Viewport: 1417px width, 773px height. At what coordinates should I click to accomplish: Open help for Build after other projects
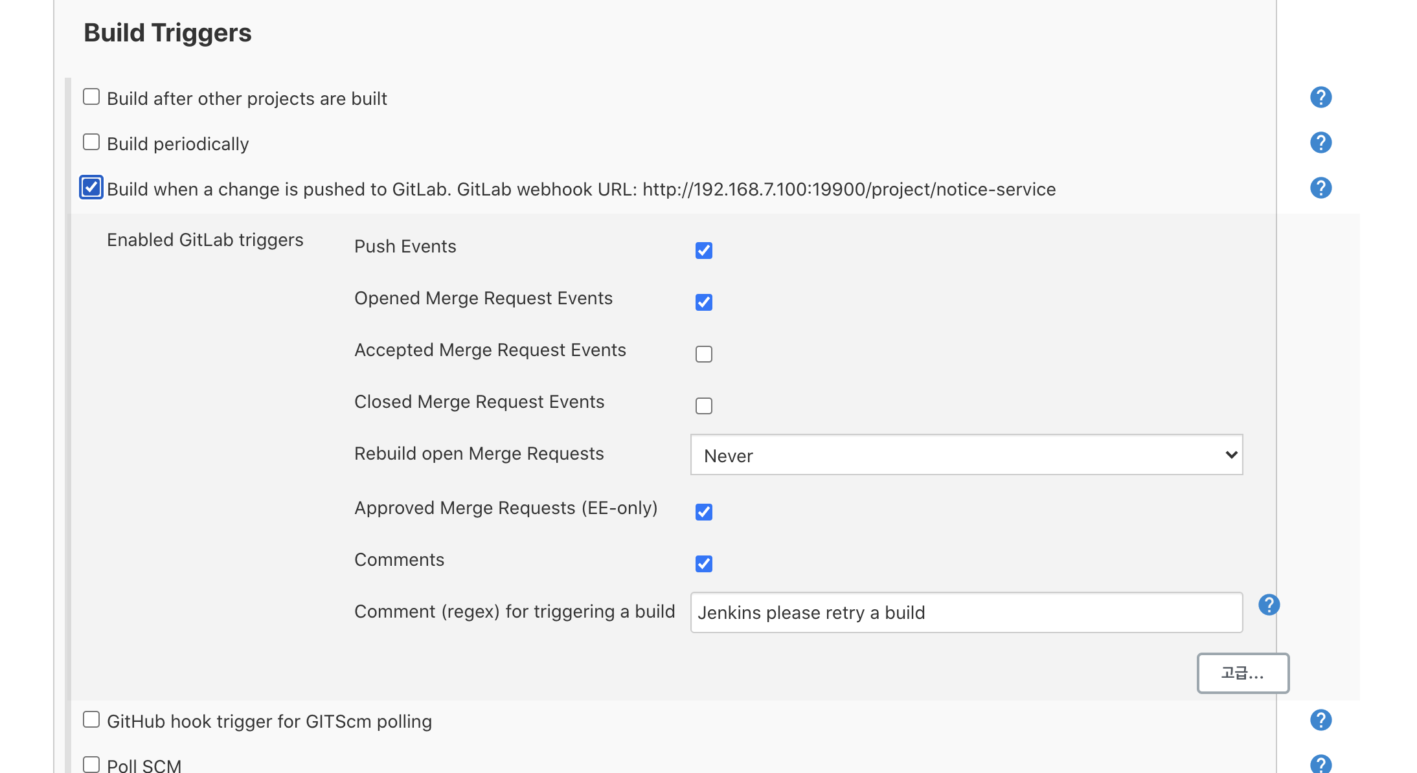1321,97
